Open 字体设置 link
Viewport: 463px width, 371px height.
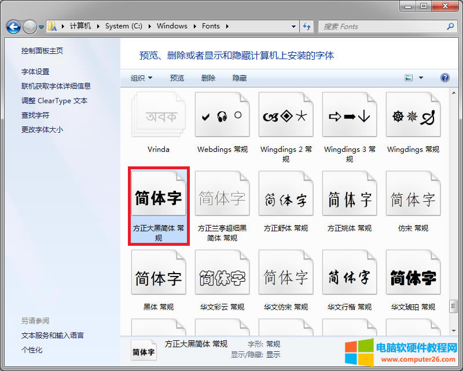pos(35,72)
